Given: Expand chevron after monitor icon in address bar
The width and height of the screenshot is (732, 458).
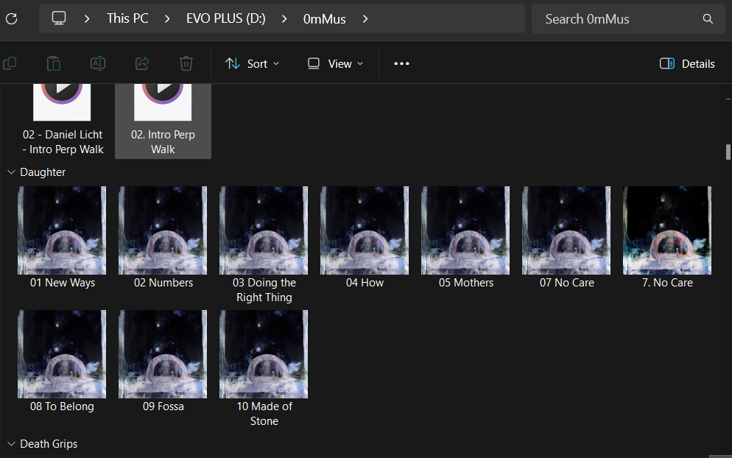Looking at the screenshot, I should [87, 18].
